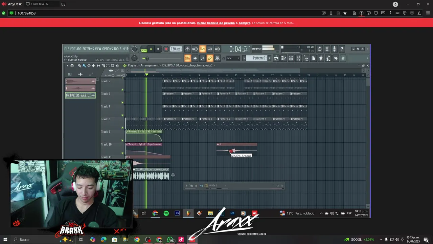Image resolution: width=433 pixels, height=244 pixels.
Task: Open the project files copy icon
Action: pyautogui.click(x=313, y=58)
